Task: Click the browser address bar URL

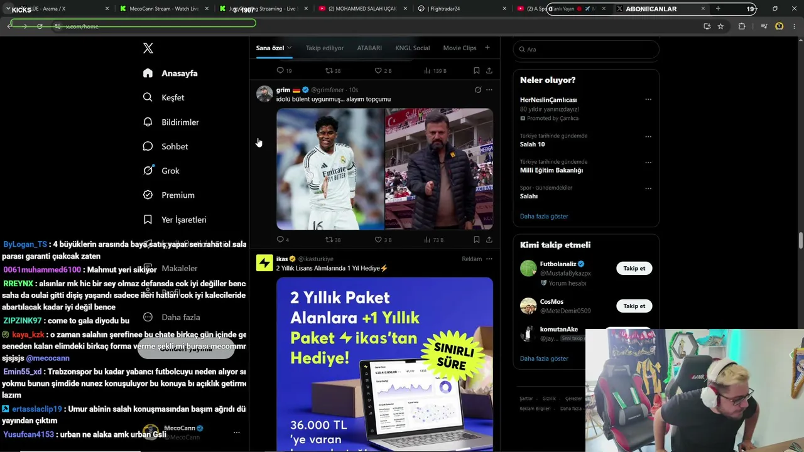Action: [82, 26]
